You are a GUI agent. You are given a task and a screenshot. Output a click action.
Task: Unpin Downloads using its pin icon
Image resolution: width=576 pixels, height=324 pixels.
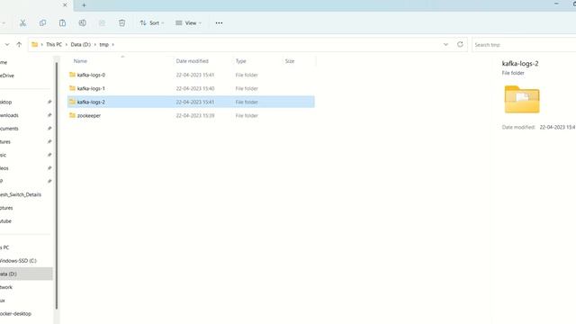coord(49,115)
